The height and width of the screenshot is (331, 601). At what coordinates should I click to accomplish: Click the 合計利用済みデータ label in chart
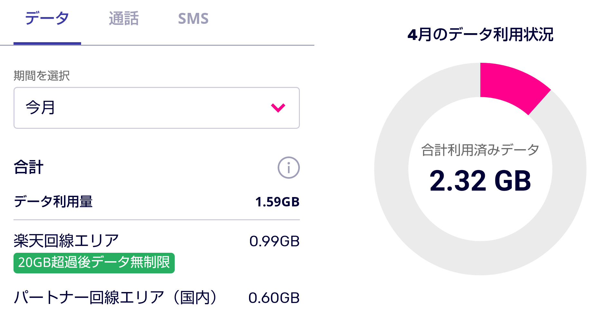click(x=480, y=150)
